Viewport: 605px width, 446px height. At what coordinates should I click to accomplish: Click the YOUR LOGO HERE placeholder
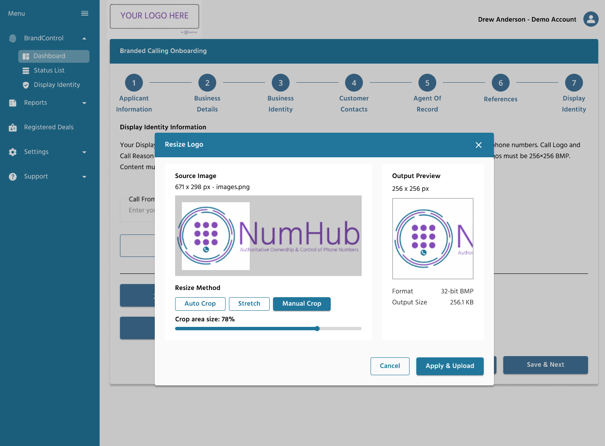coord(154,16)
